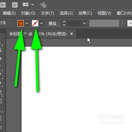Click the 描边 stroke panel link
The height and width of the screenshot is (132, 132).
pyautogui.click(x=54, y=23)
